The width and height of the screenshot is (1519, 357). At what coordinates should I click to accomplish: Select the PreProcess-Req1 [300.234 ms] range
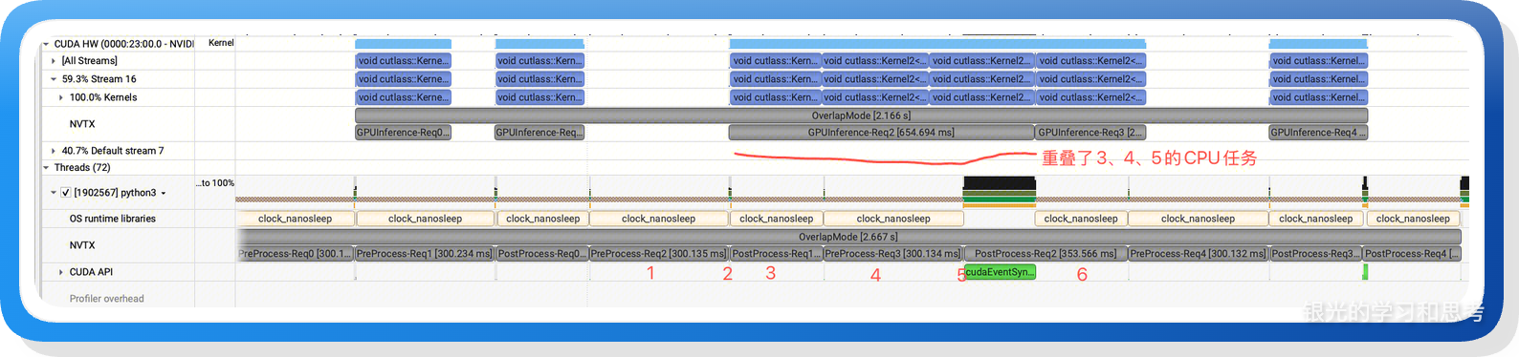425,254
